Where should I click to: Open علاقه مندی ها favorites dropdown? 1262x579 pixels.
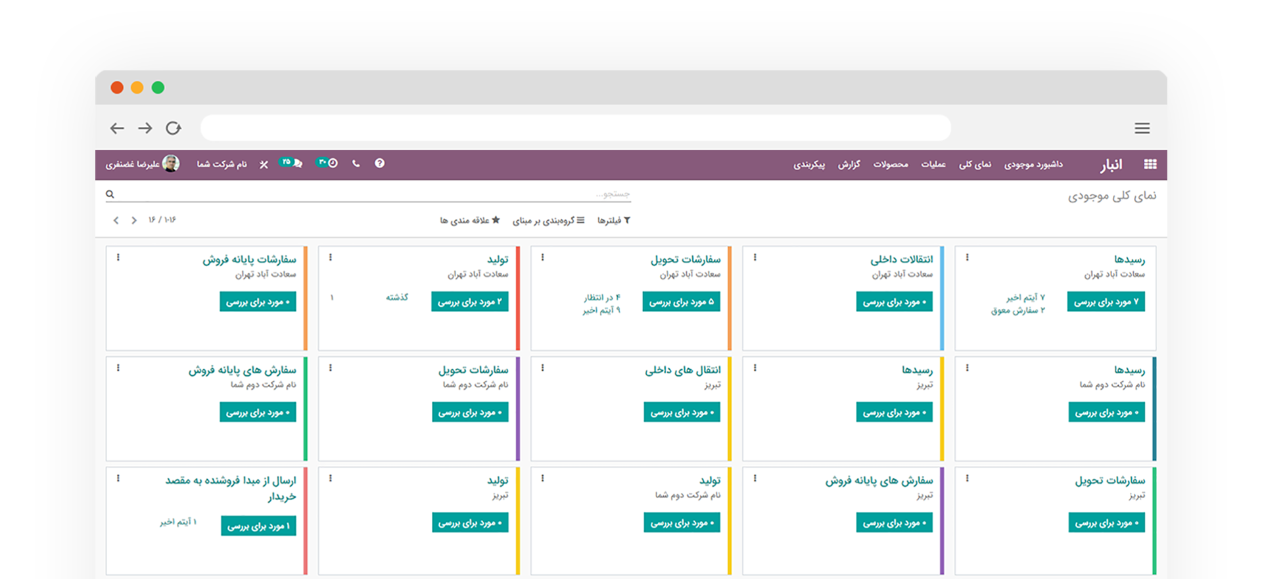tap(470, 220)
